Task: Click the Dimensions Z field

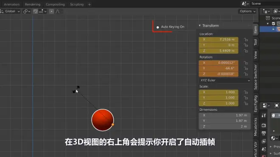Action: click(x=225, y=127)
